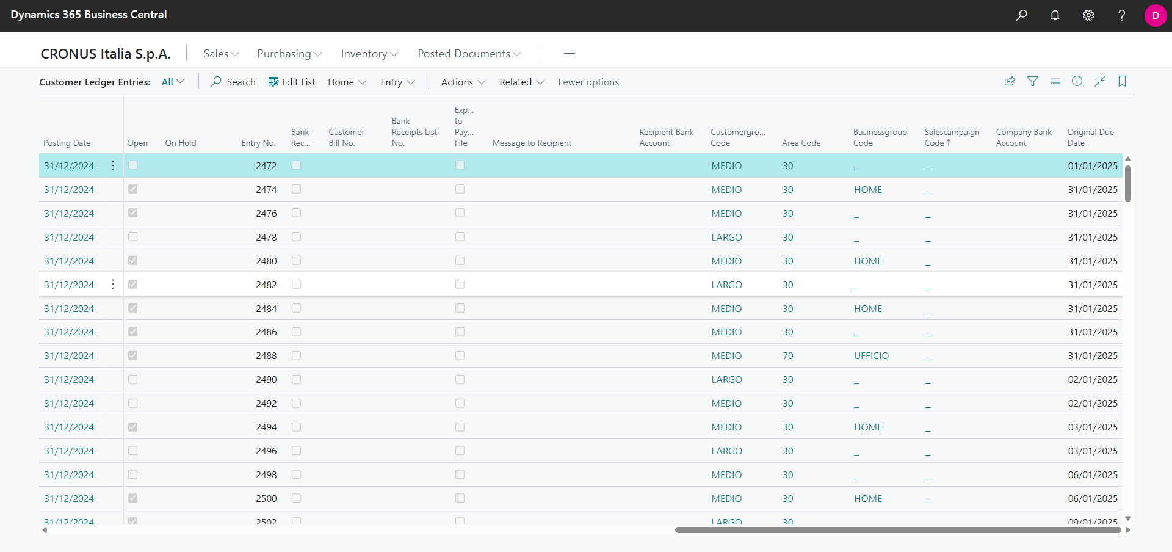Select HOME business group for entry 2494
Image resolution: width=1172 pixels, height=552 pixels.
point(868,427)
